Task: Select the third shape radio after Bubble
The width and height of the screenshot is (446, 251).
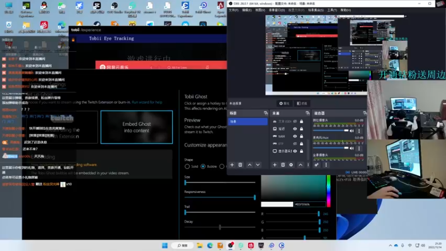Action: coord(222,166)
